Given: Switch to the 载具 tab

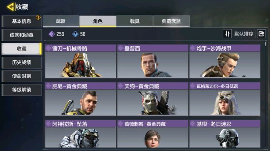Looking at the screenshot, I should point(134,21).
